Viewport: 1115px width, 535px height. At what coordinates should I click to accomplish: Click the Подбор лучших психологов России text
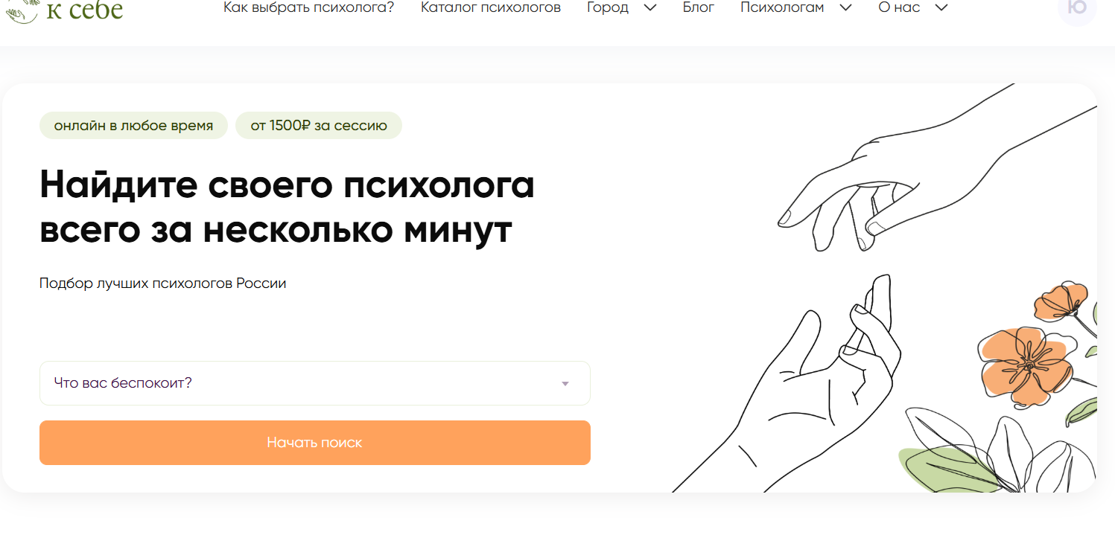coord(163,283)
